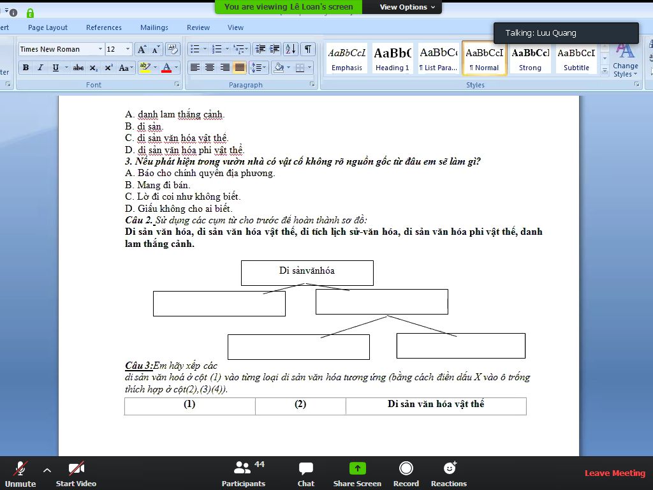Viewport: 653px width, 490px height.
Task: Open Borders dropdown arrow
Action: (x=309, y=68)
